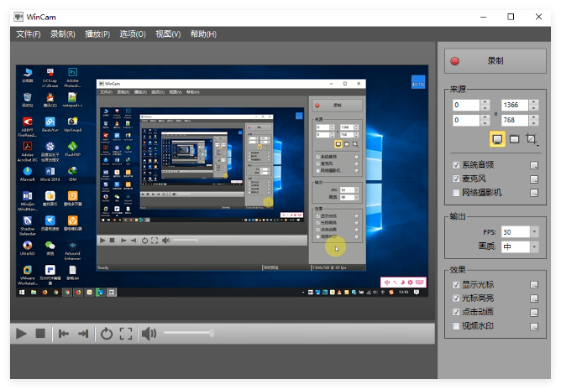This screenshot has height=389, width=561.
Task: Open the 视图(V) menu
Action: [168, 34]
